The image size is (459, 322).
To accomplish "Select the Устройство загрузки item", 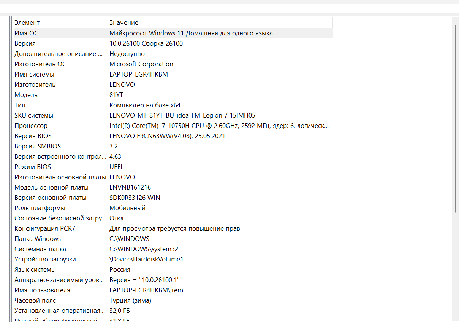I will (x=45, y=259).
